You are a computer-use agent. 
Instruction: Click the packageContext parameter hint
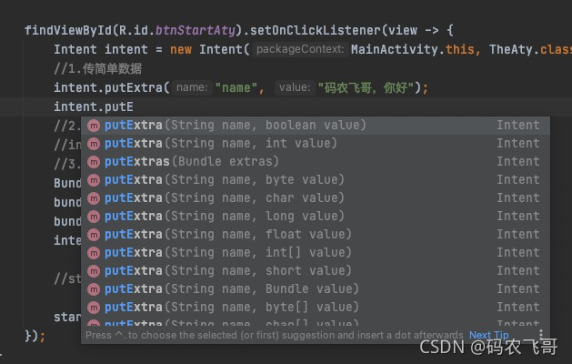click(x=300, y=49)
